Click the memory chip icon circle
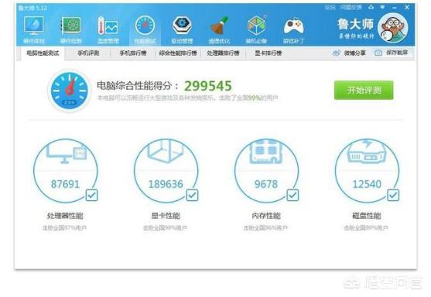This screenshot has height=297, width=431. [x=266, y=170]
